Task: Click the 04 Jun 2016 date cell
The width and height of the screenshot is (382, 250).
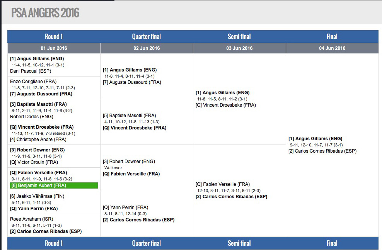Action: 332,48
